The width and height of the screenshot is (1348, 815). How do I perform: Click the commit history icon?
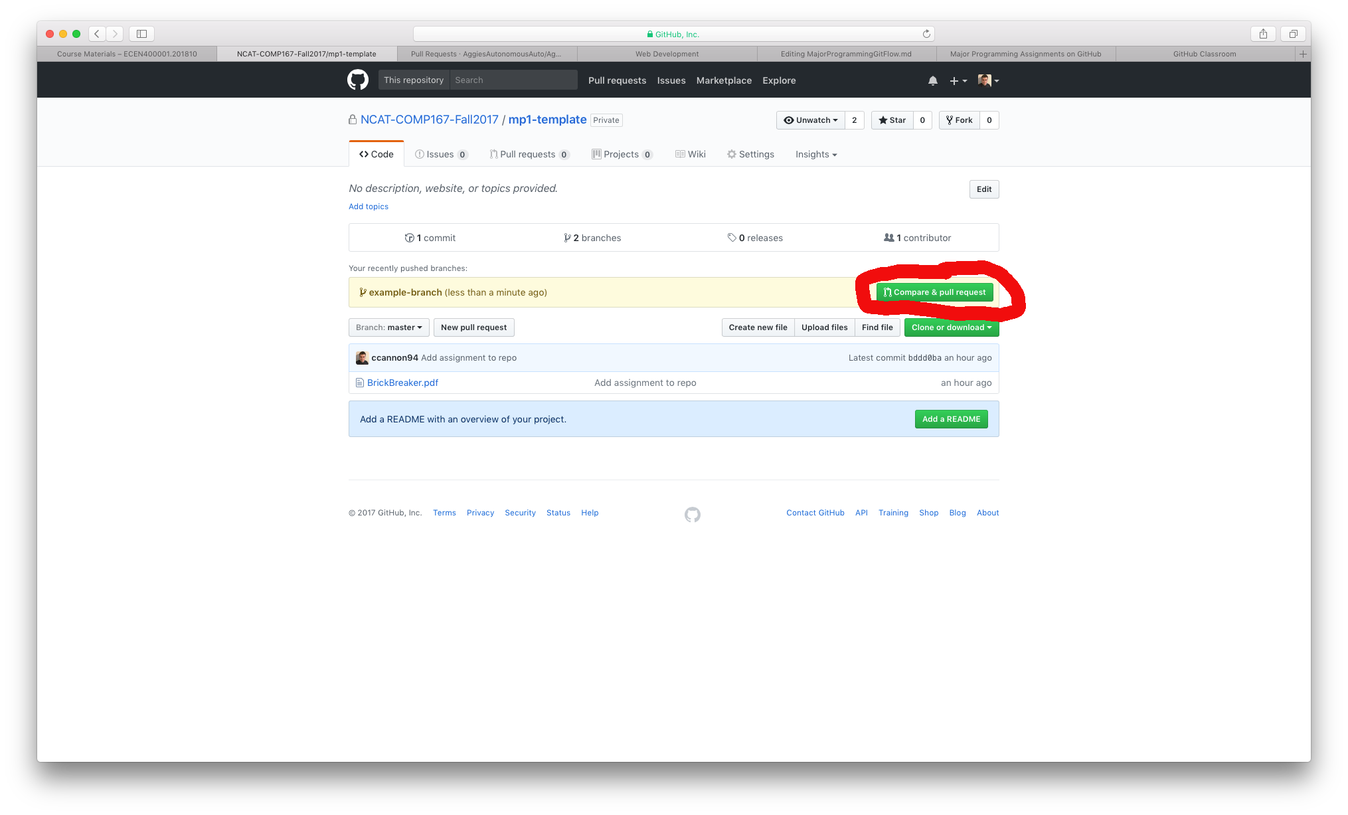pos(408,237)
